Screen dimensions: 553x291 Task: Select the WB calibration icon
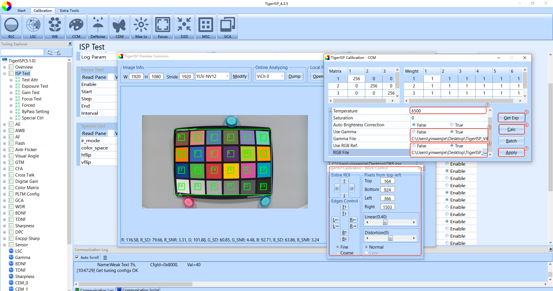55,27
